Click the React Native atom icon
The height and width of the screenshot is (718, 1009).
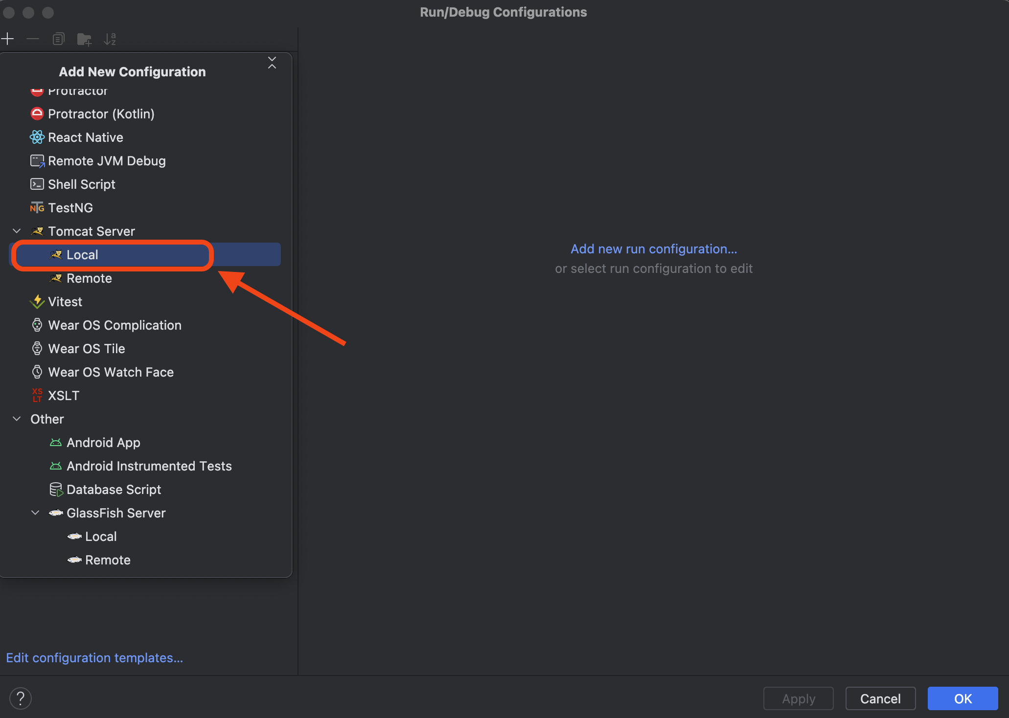37,137
